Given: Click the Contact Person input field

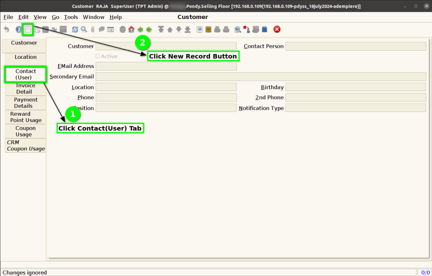Looking at the screenshot, I should click(356, 46).
